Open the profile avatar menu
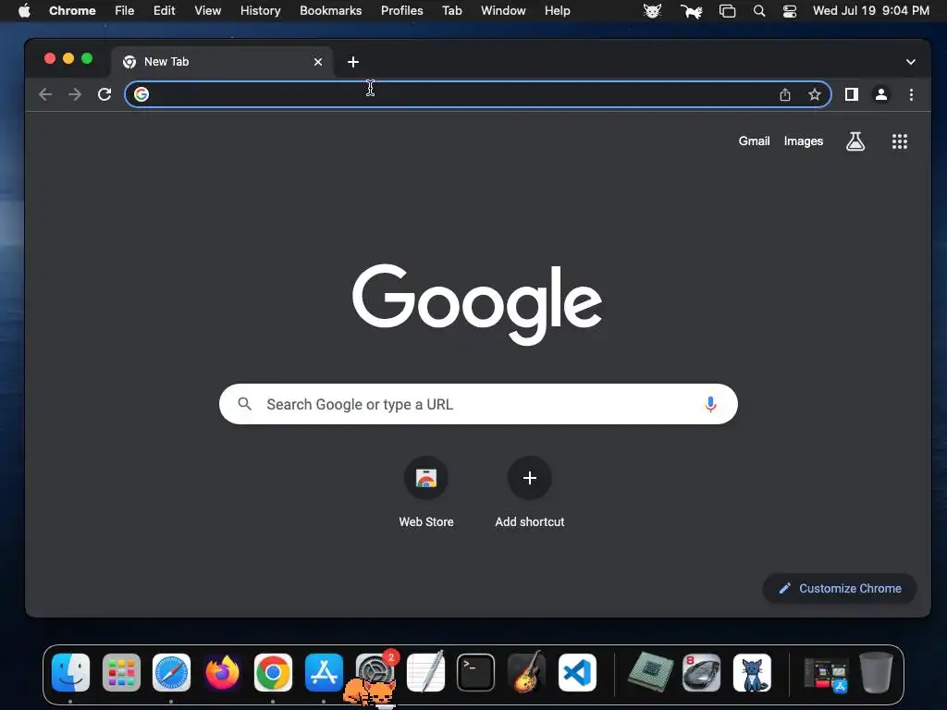This screenshot has width=947, height=710. pos(881,94)
